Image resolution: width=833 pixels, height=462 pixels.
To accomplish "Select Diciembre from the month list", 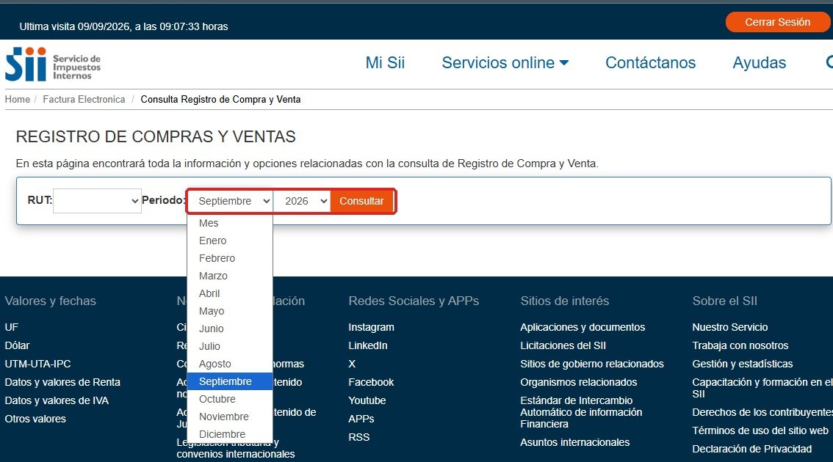I will click(230, 434).
